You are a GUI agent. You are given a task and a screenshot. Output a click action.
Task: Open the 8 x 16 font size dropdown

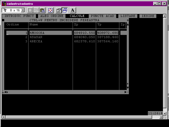22,10
